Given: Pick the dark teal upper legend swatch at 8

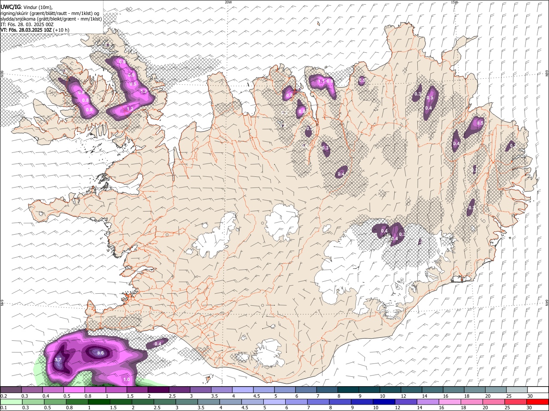Looking at the screenshot, I should pyautogui.click(x=348, y=390).
